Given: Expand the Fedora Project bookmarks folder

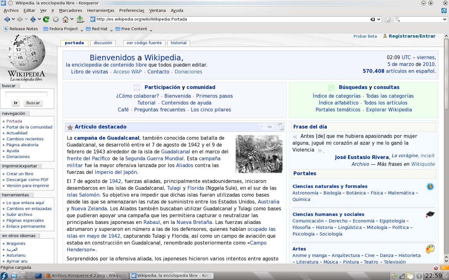Looking at the screenshot, I should (63, 29).
